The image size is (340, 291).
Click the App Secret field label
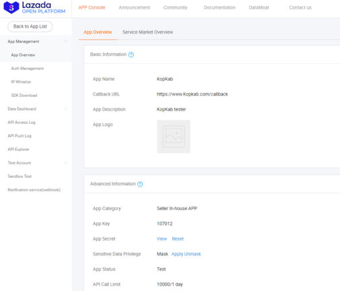[104, 238]
